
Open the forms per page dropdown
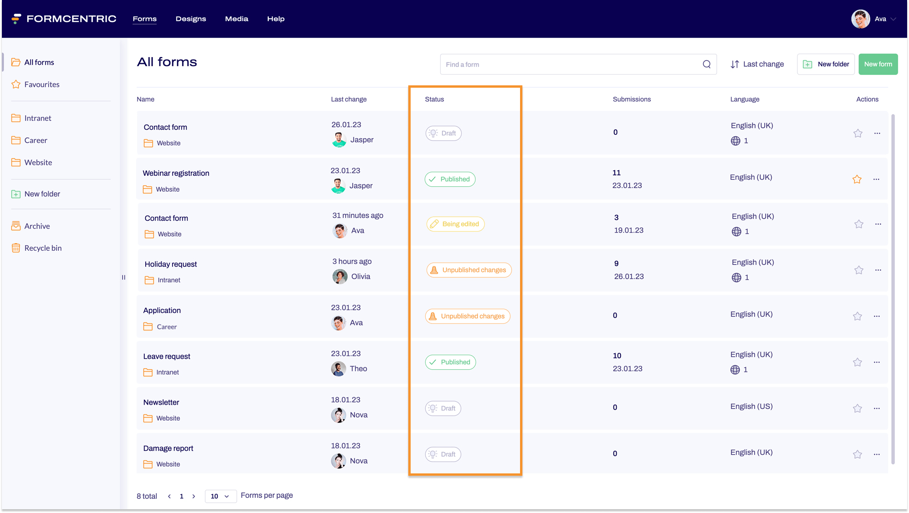220,496
